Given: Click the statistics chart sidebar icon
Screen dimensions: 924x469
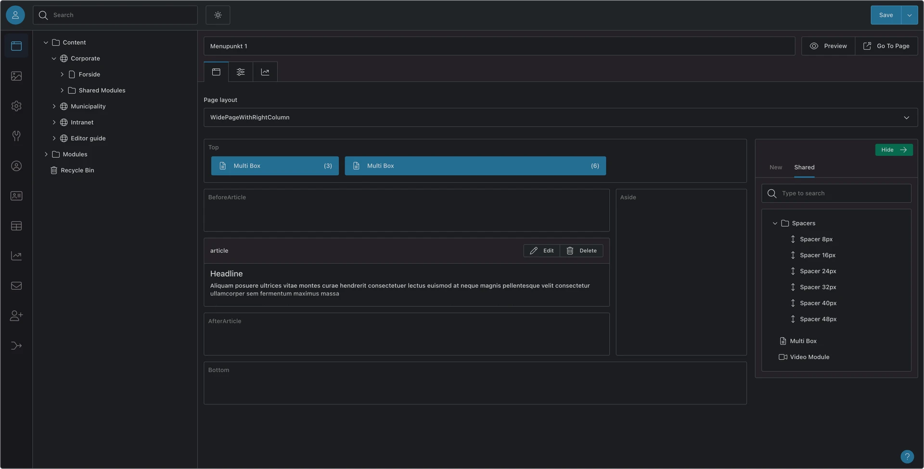Looking at the screenshot, I should [x=16, y=256].
